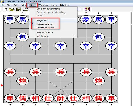Screen dimensions: 133x106
Task: Open the Display menu
Action: coord(64,5)
